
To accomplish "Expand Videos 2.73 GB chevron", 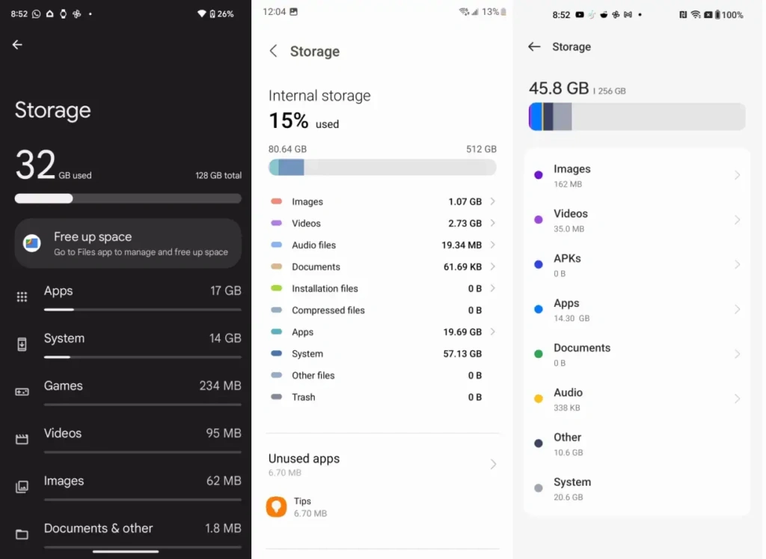I will click(492, 223).
